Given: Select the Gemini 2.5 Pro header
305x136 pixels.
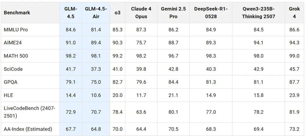Looking at the screenshot, I should (x=173, y=13).
